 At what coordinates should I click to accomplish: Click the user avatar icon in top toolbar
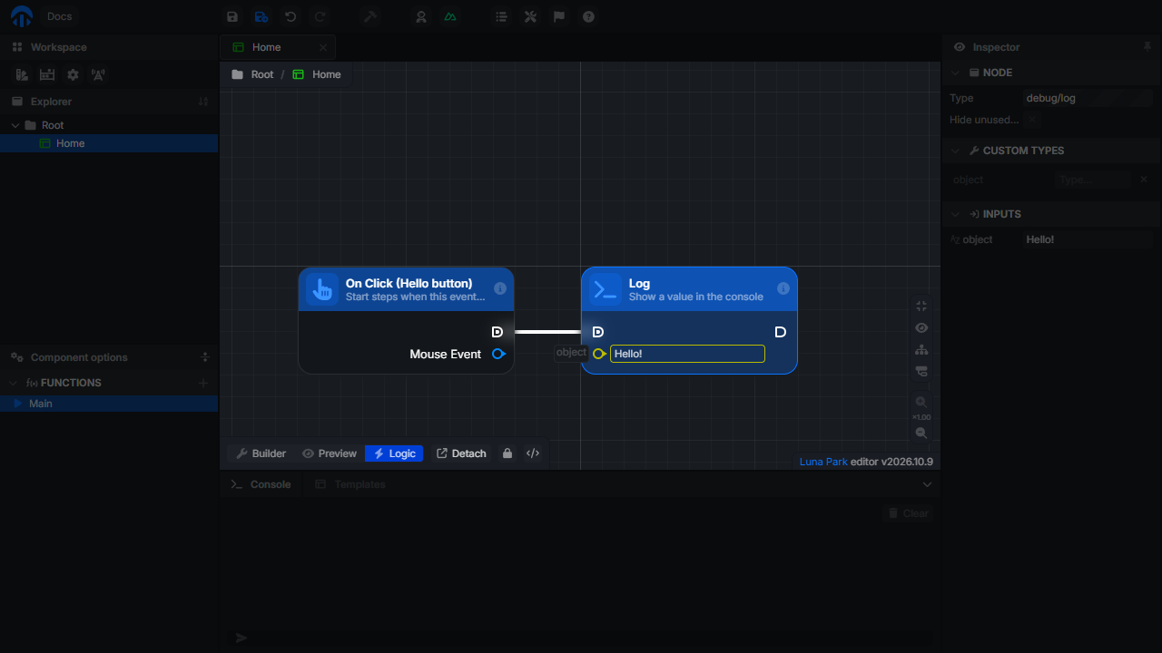coord(421,16)
